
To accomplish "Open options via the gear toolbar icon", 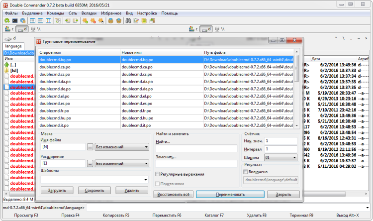I will (x=22, y=21).
